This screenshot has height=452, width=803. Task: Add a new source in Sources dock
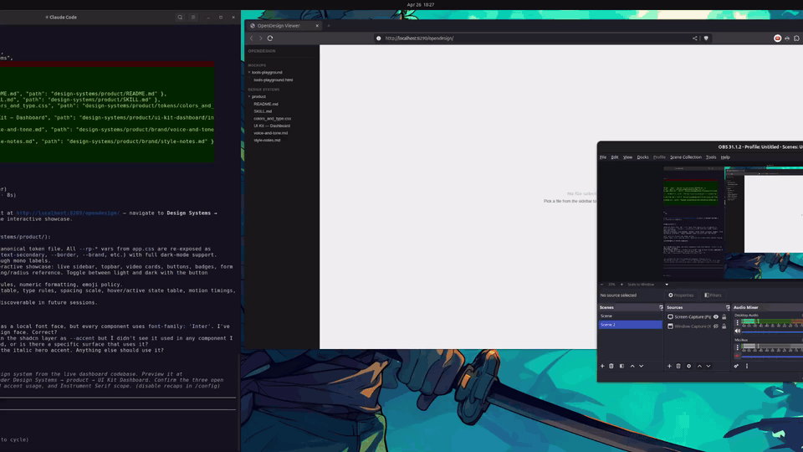click(669, 366)
